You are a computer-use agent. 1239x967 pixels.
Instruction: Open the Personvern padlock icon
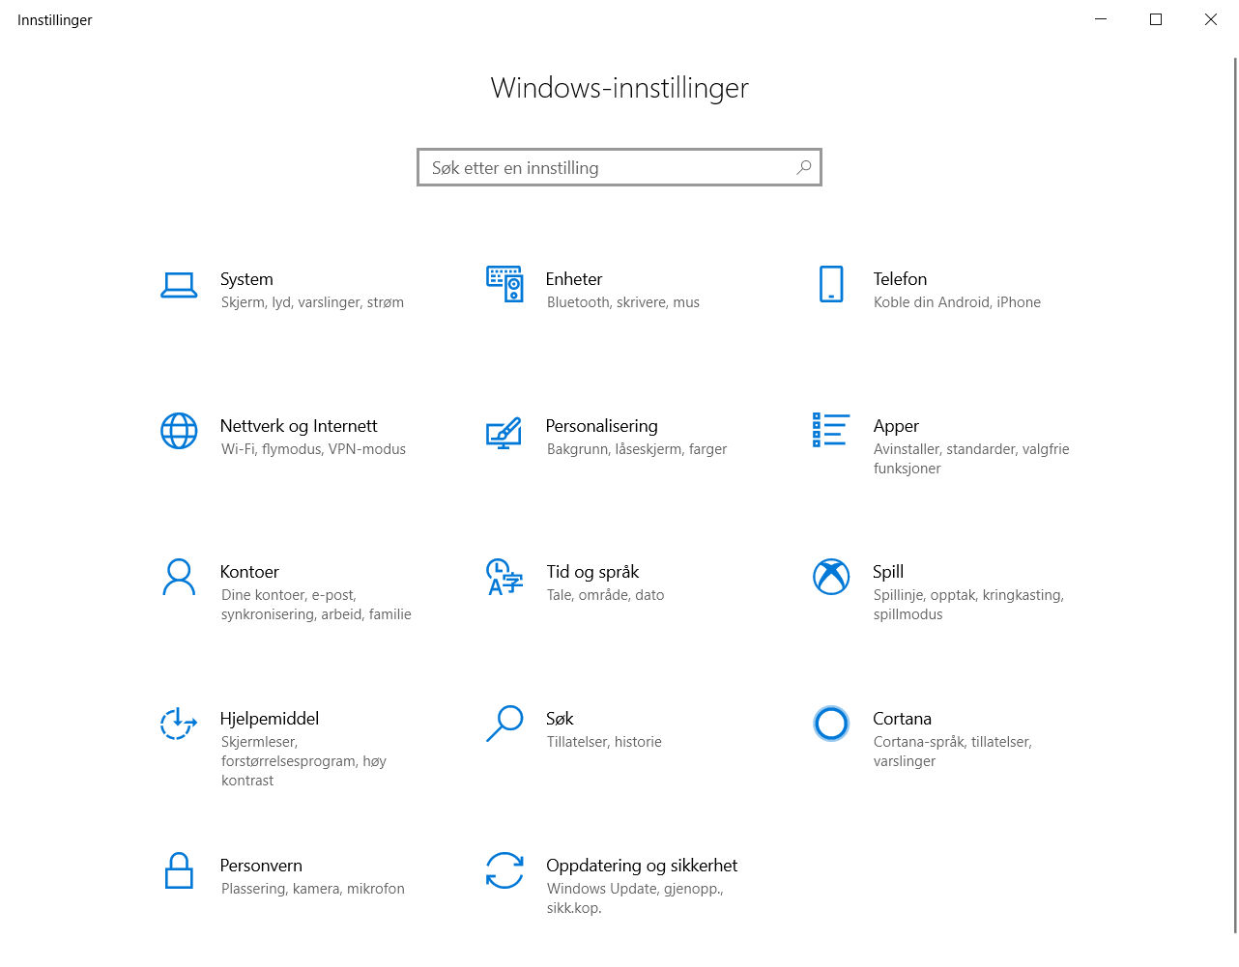(179, 870)
